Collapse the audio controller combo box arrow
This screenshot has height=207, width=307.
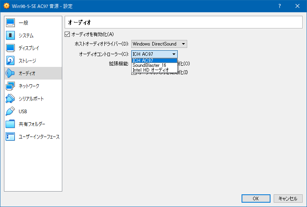pyautogui.click(x=174, y=54)
